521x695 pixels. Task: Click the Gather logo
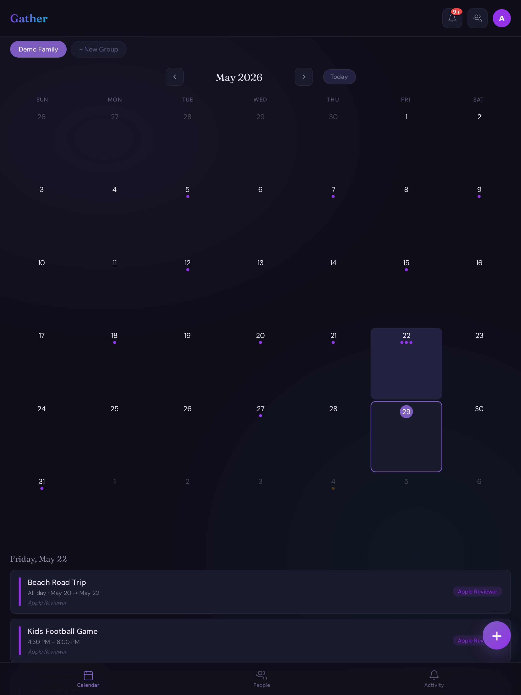29,18
